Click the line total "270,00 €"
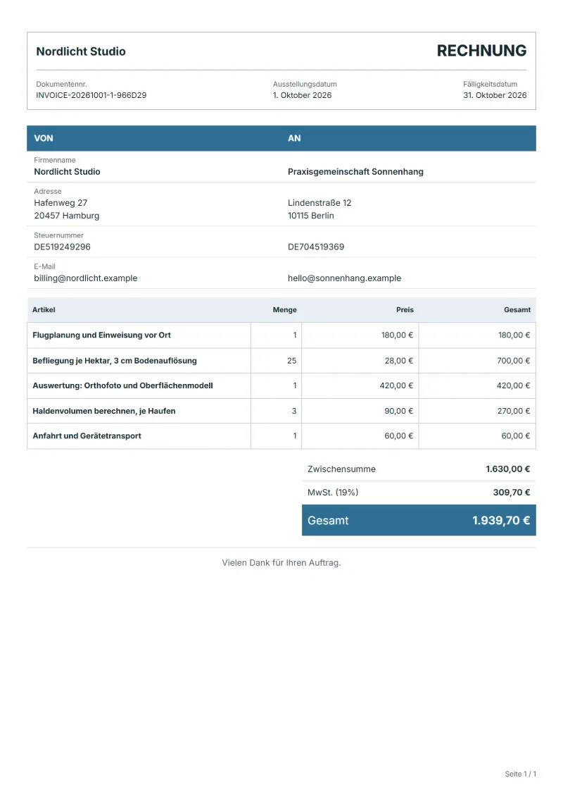This screenshot has width=563, height=797. click(x=513, y=411)
